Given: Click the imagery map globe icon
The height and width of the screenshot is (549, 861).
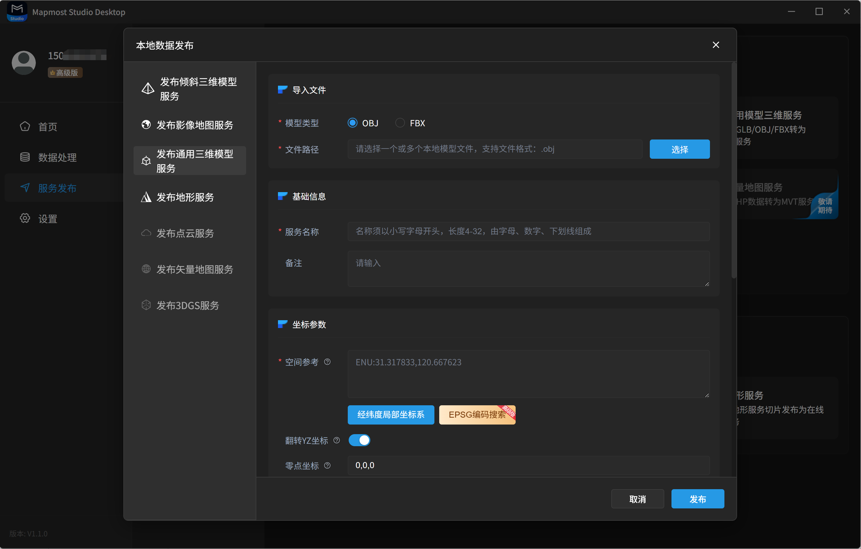Looking at the screenshot, I should click(146, 125).
